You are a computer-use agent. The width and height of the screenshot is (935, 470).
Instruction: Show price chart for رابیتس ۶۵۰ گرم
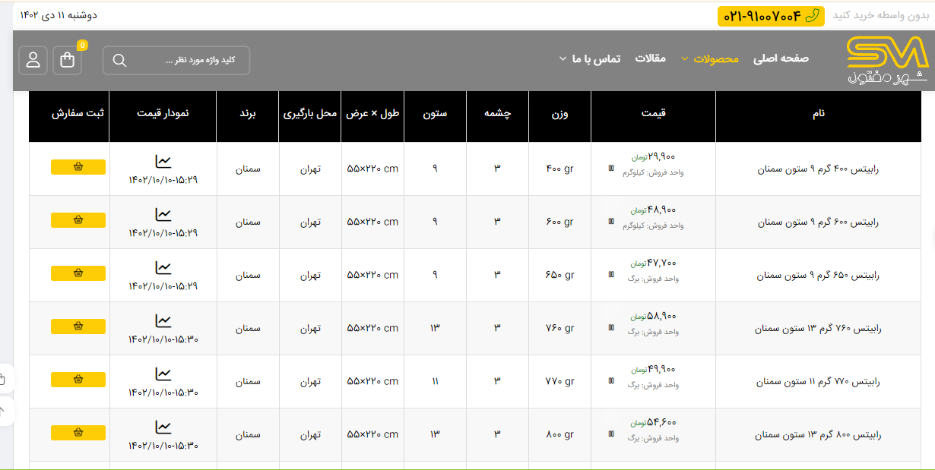[x=163, y=267]
